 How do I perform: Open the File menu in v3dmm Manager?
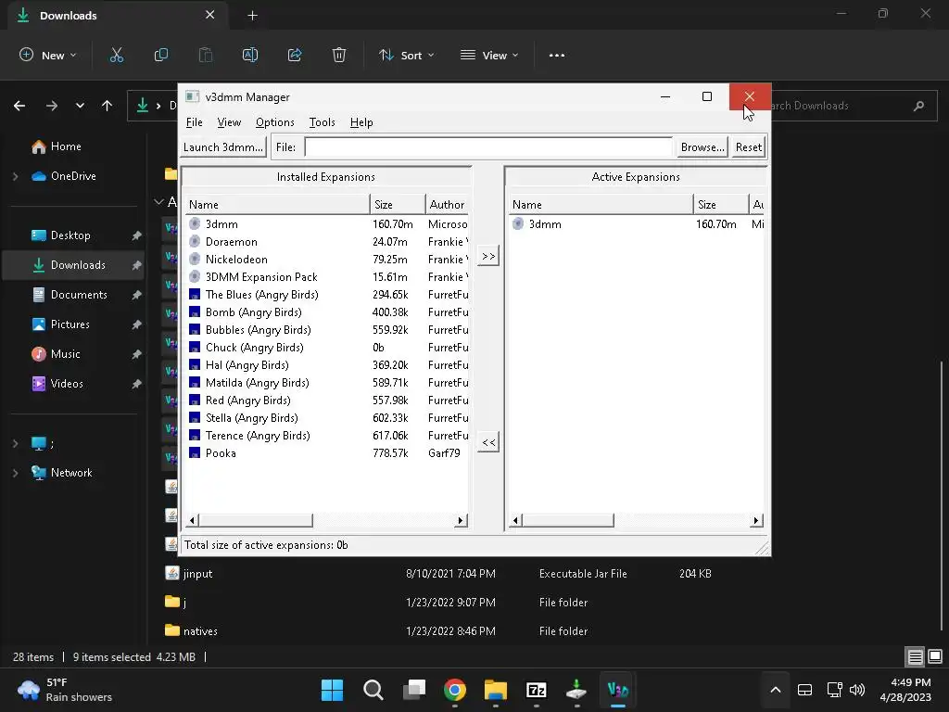coord(195,122)
